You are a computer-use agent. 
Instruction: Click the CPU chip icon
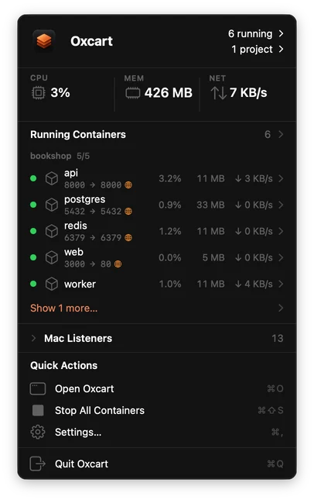point(39,93)
